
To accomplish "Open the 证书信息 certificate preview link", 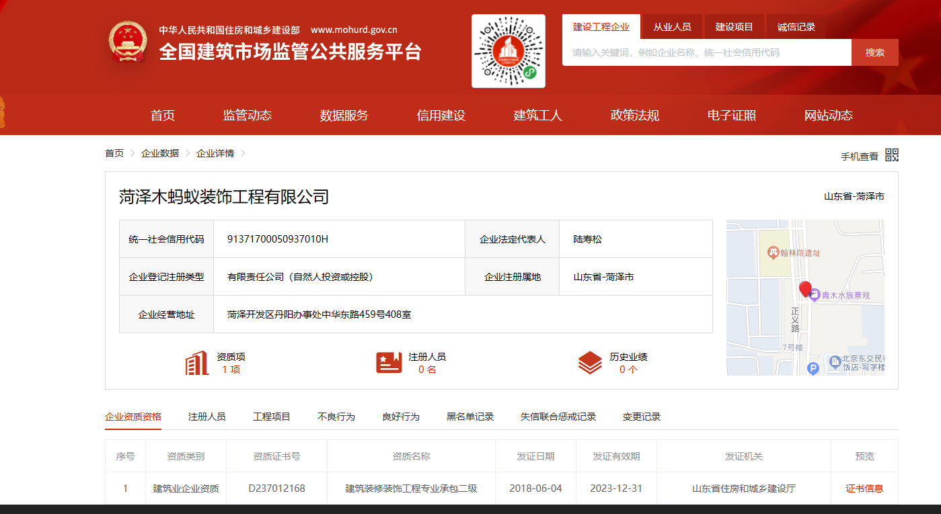I will [864, 488].
